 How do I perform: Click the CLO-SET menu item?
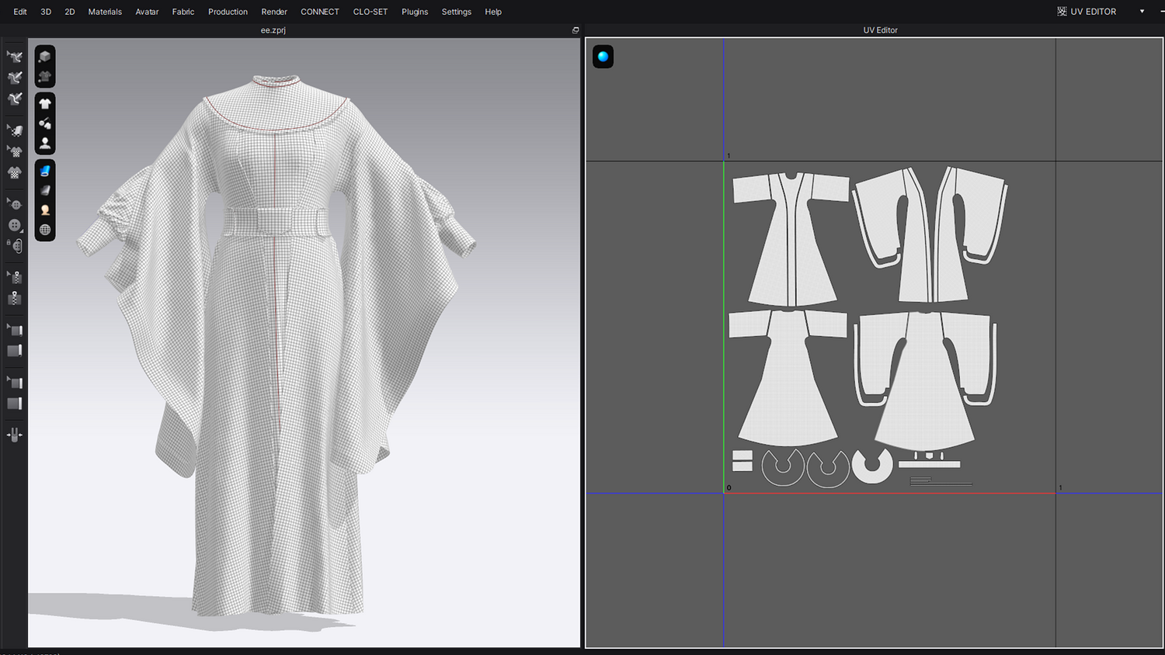pyautogui.click(x=370, y=12)
